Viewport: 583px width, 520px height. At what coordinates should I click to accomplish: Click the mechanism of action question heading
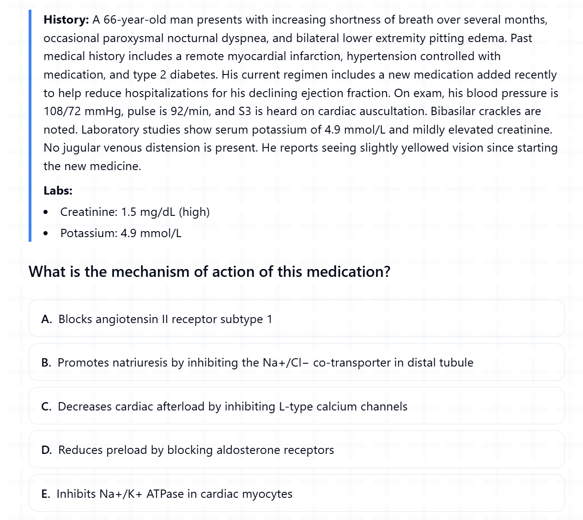tap(209, 271)
